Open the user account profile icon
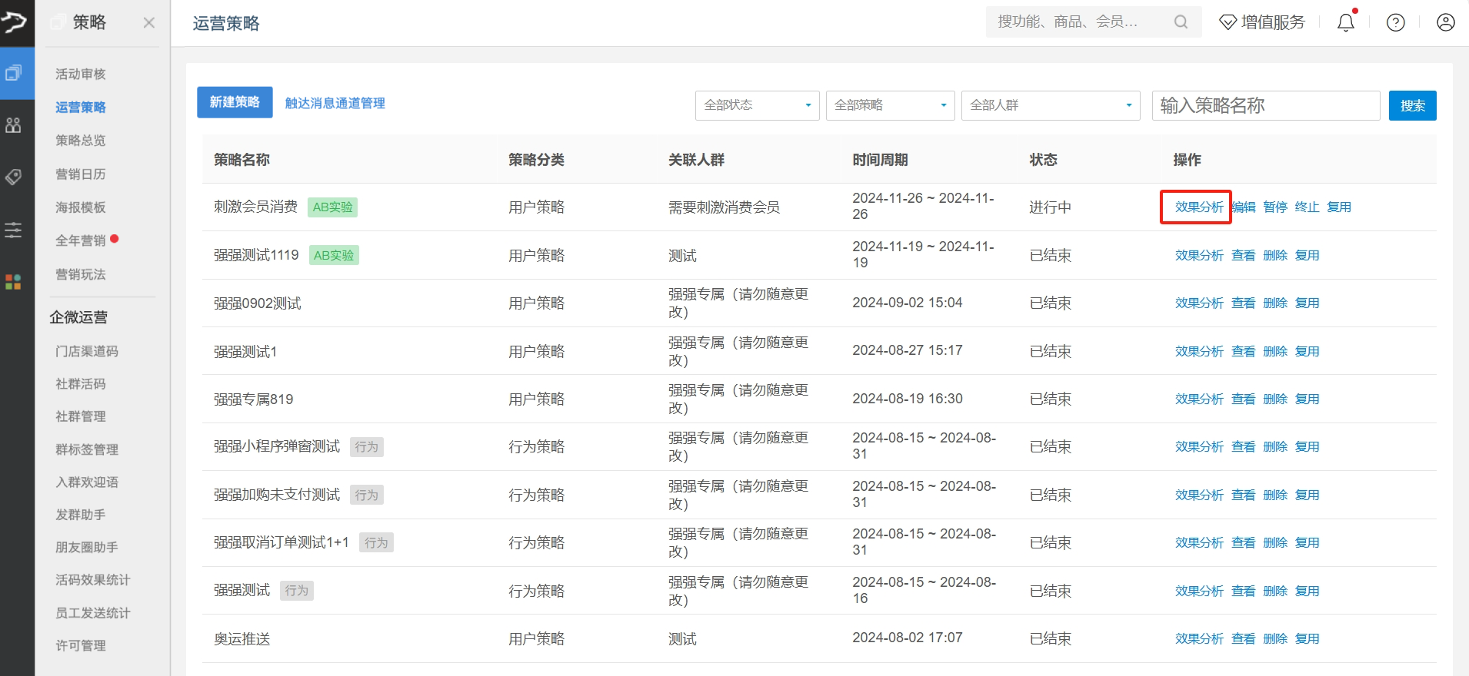 point(1445,23)
